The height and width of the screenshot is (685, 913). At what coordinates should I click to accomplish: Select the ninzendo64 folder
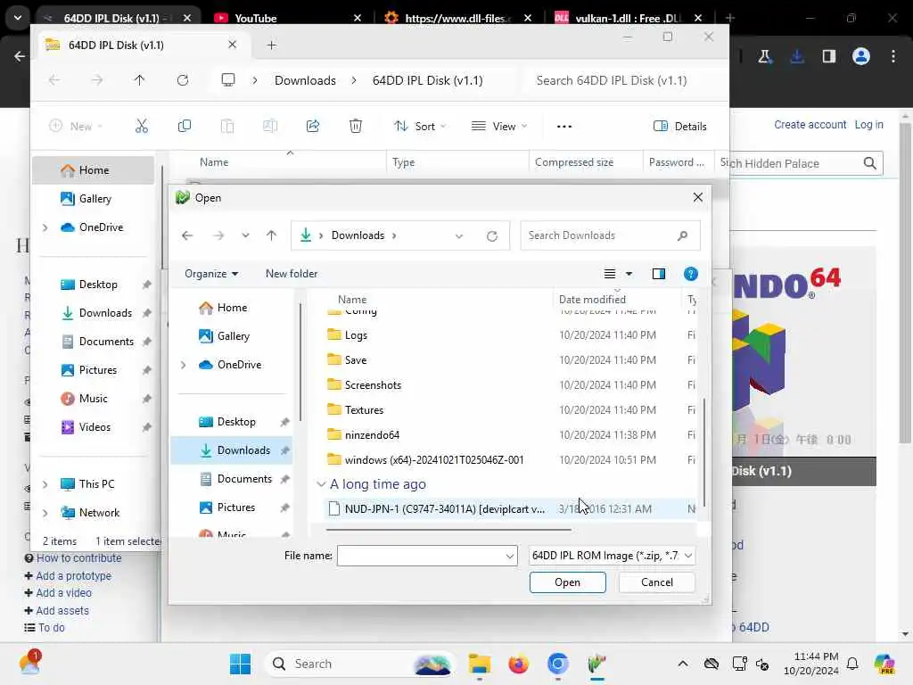pyautogui.click(x=372, y=435)
